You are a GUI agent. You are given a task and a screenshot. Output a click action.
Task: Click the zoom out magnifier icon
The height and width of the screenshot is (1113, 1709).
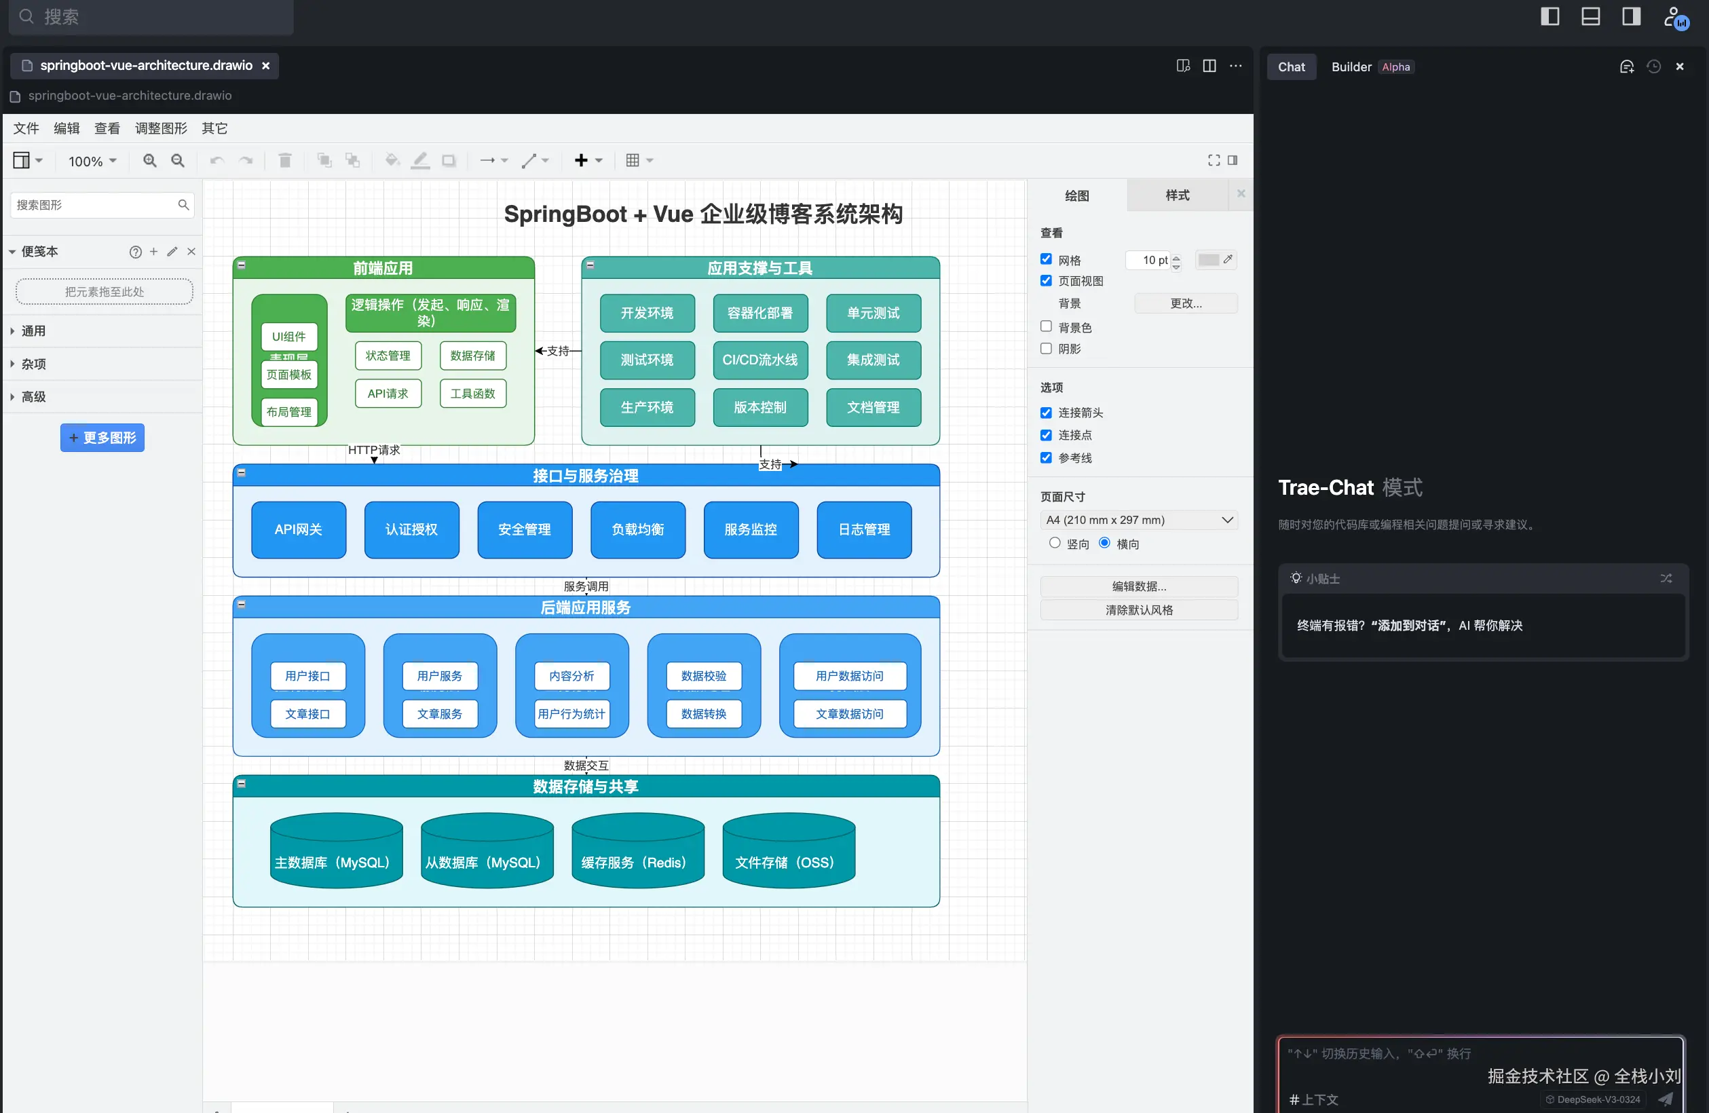click(x=177, y=161)
